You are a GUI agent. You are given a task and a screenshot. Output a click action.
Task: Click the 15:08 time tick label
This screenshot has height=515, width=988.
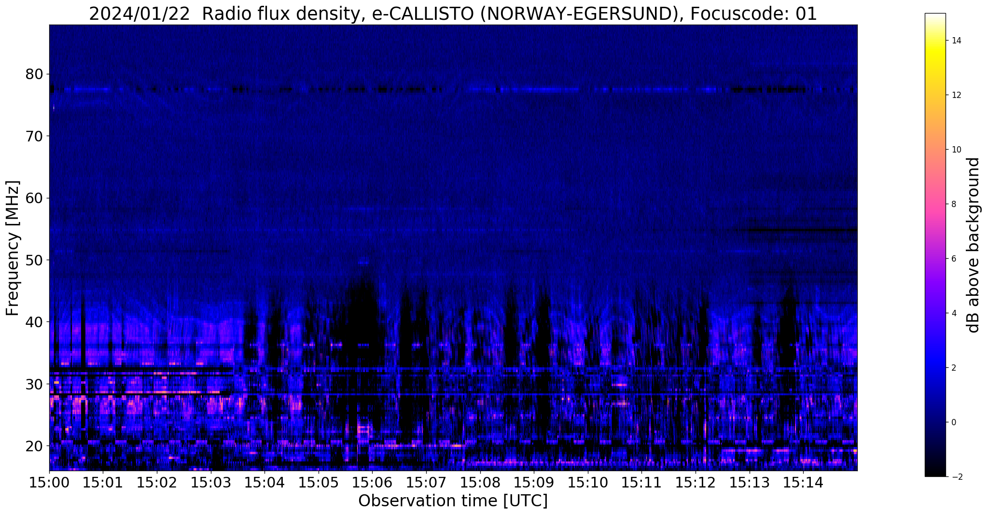(x=480, y=483)
